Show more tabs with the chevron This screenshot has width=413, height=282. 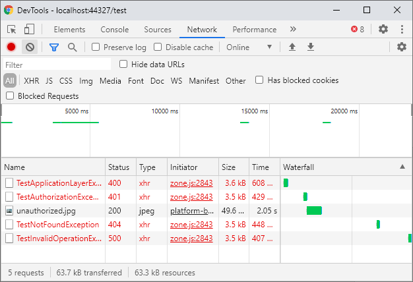pyautogui.click(x=293, y=29)
